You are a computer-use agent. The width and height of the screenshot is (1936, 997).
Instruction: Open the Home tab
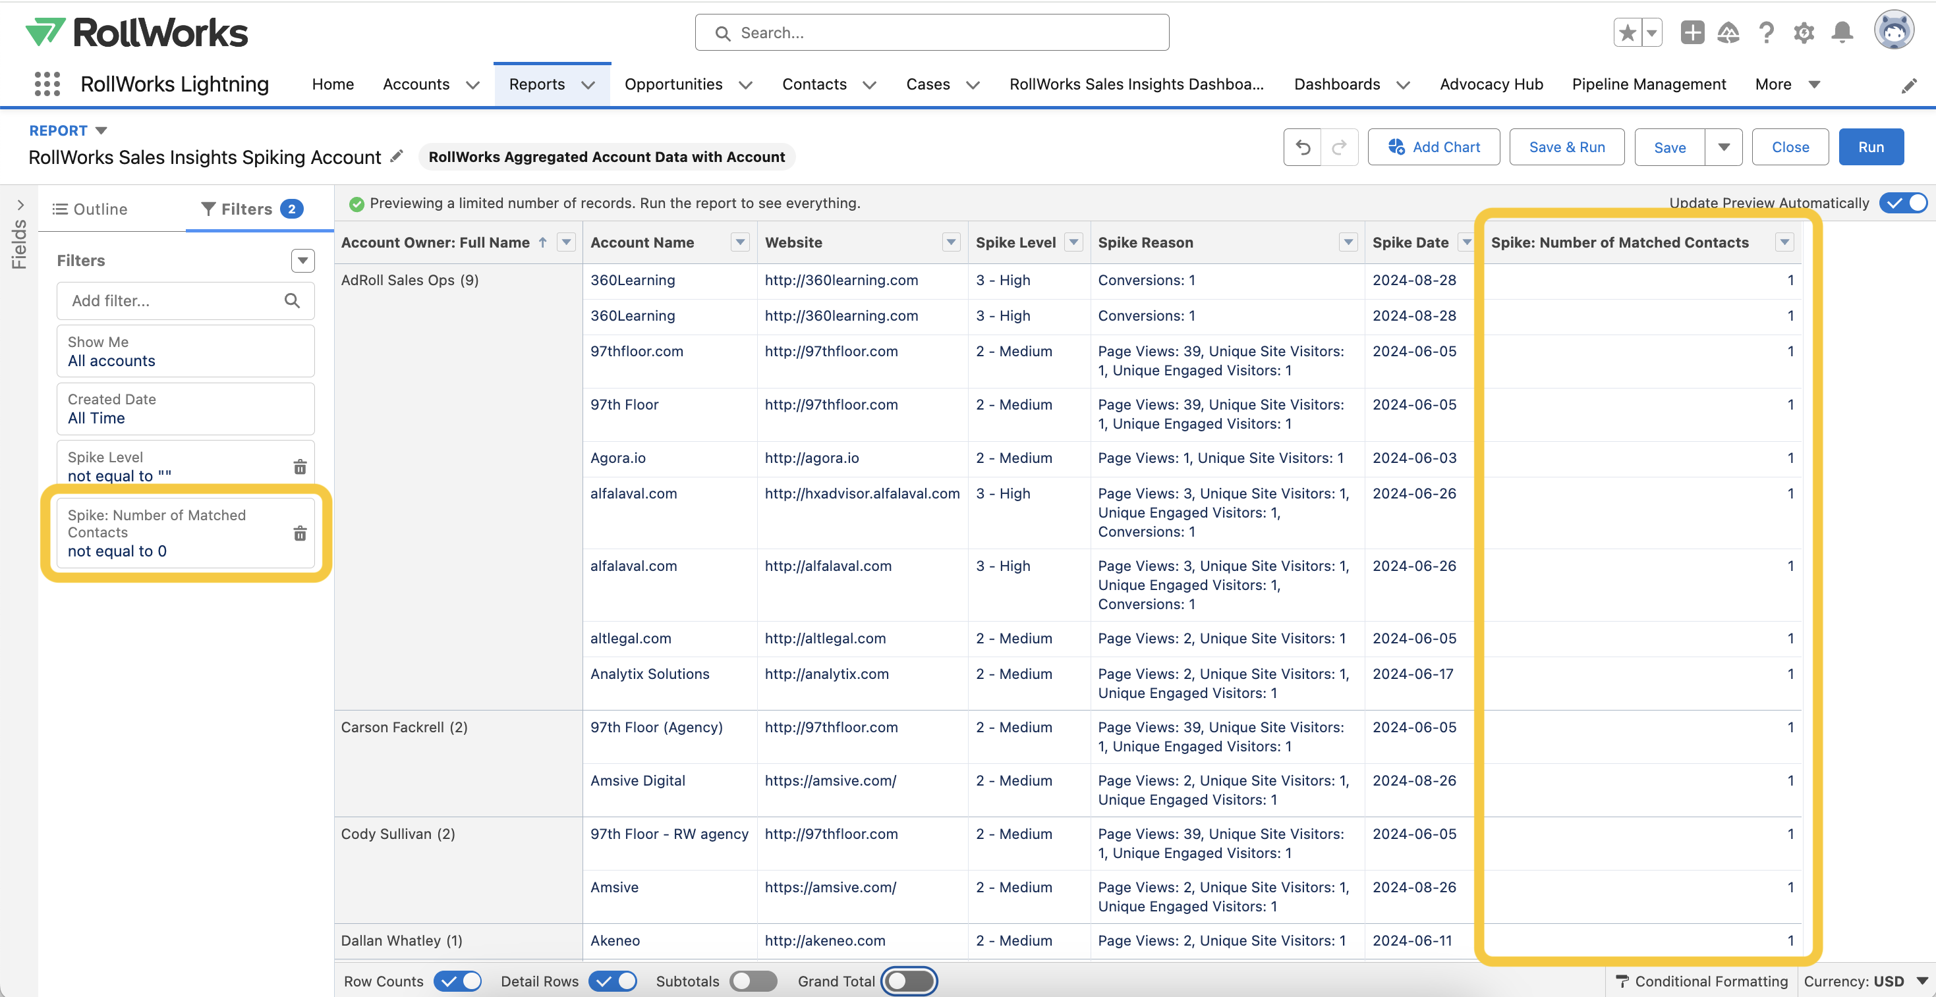pyautogui.click(x=333, y=84)
